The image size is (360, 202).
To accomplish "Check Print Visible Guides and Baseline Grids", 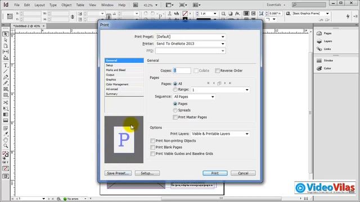I will [152, 154].
